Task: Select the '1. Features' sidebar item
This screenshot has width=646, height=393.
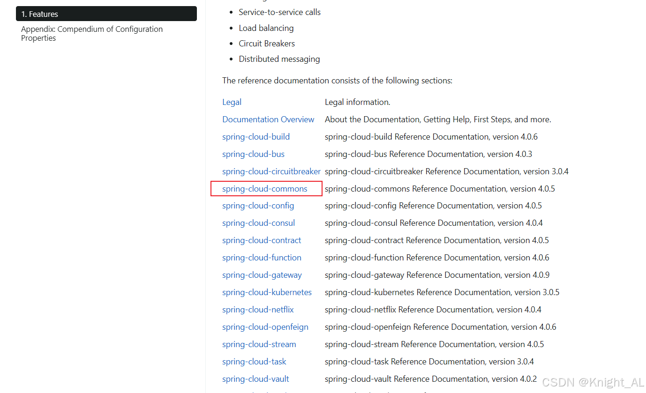Action: 106,14
